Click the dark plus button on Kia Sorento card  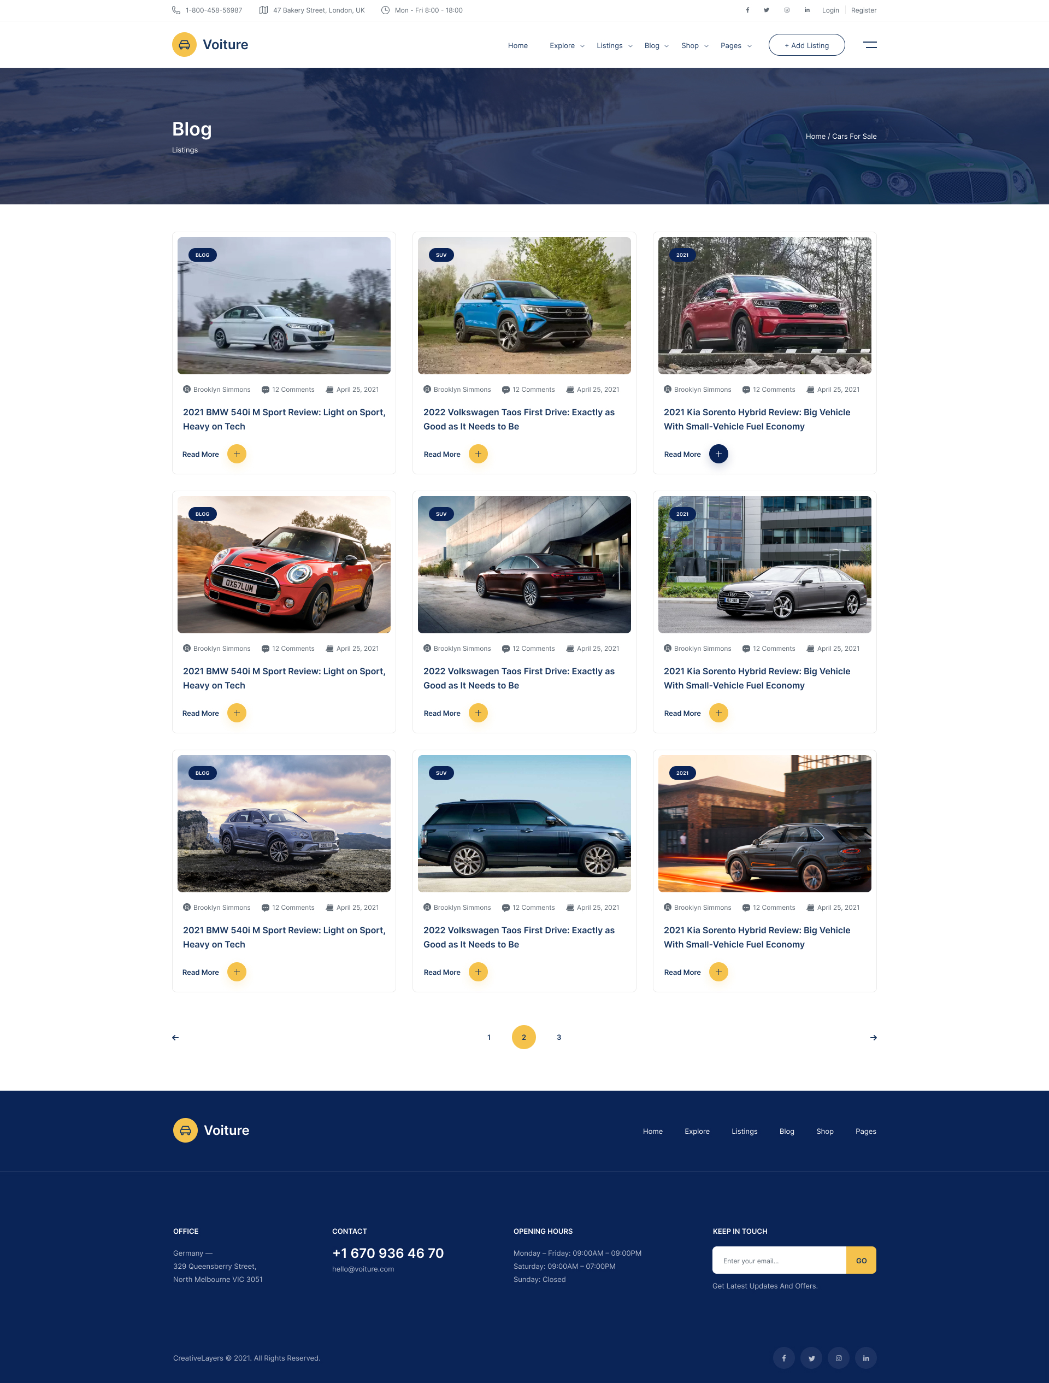point(719,454)
